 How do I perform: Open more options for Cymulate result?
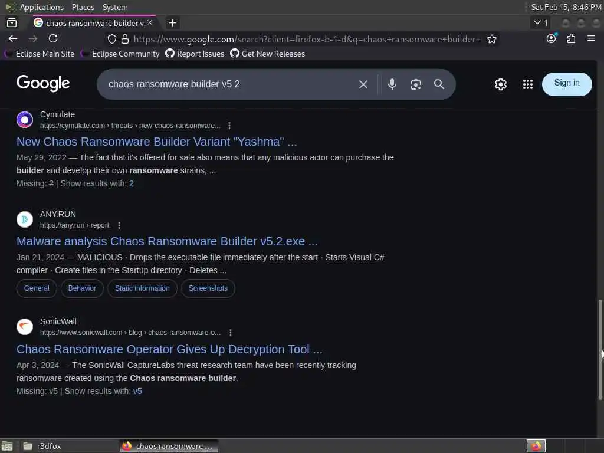[x=229, y=126]
